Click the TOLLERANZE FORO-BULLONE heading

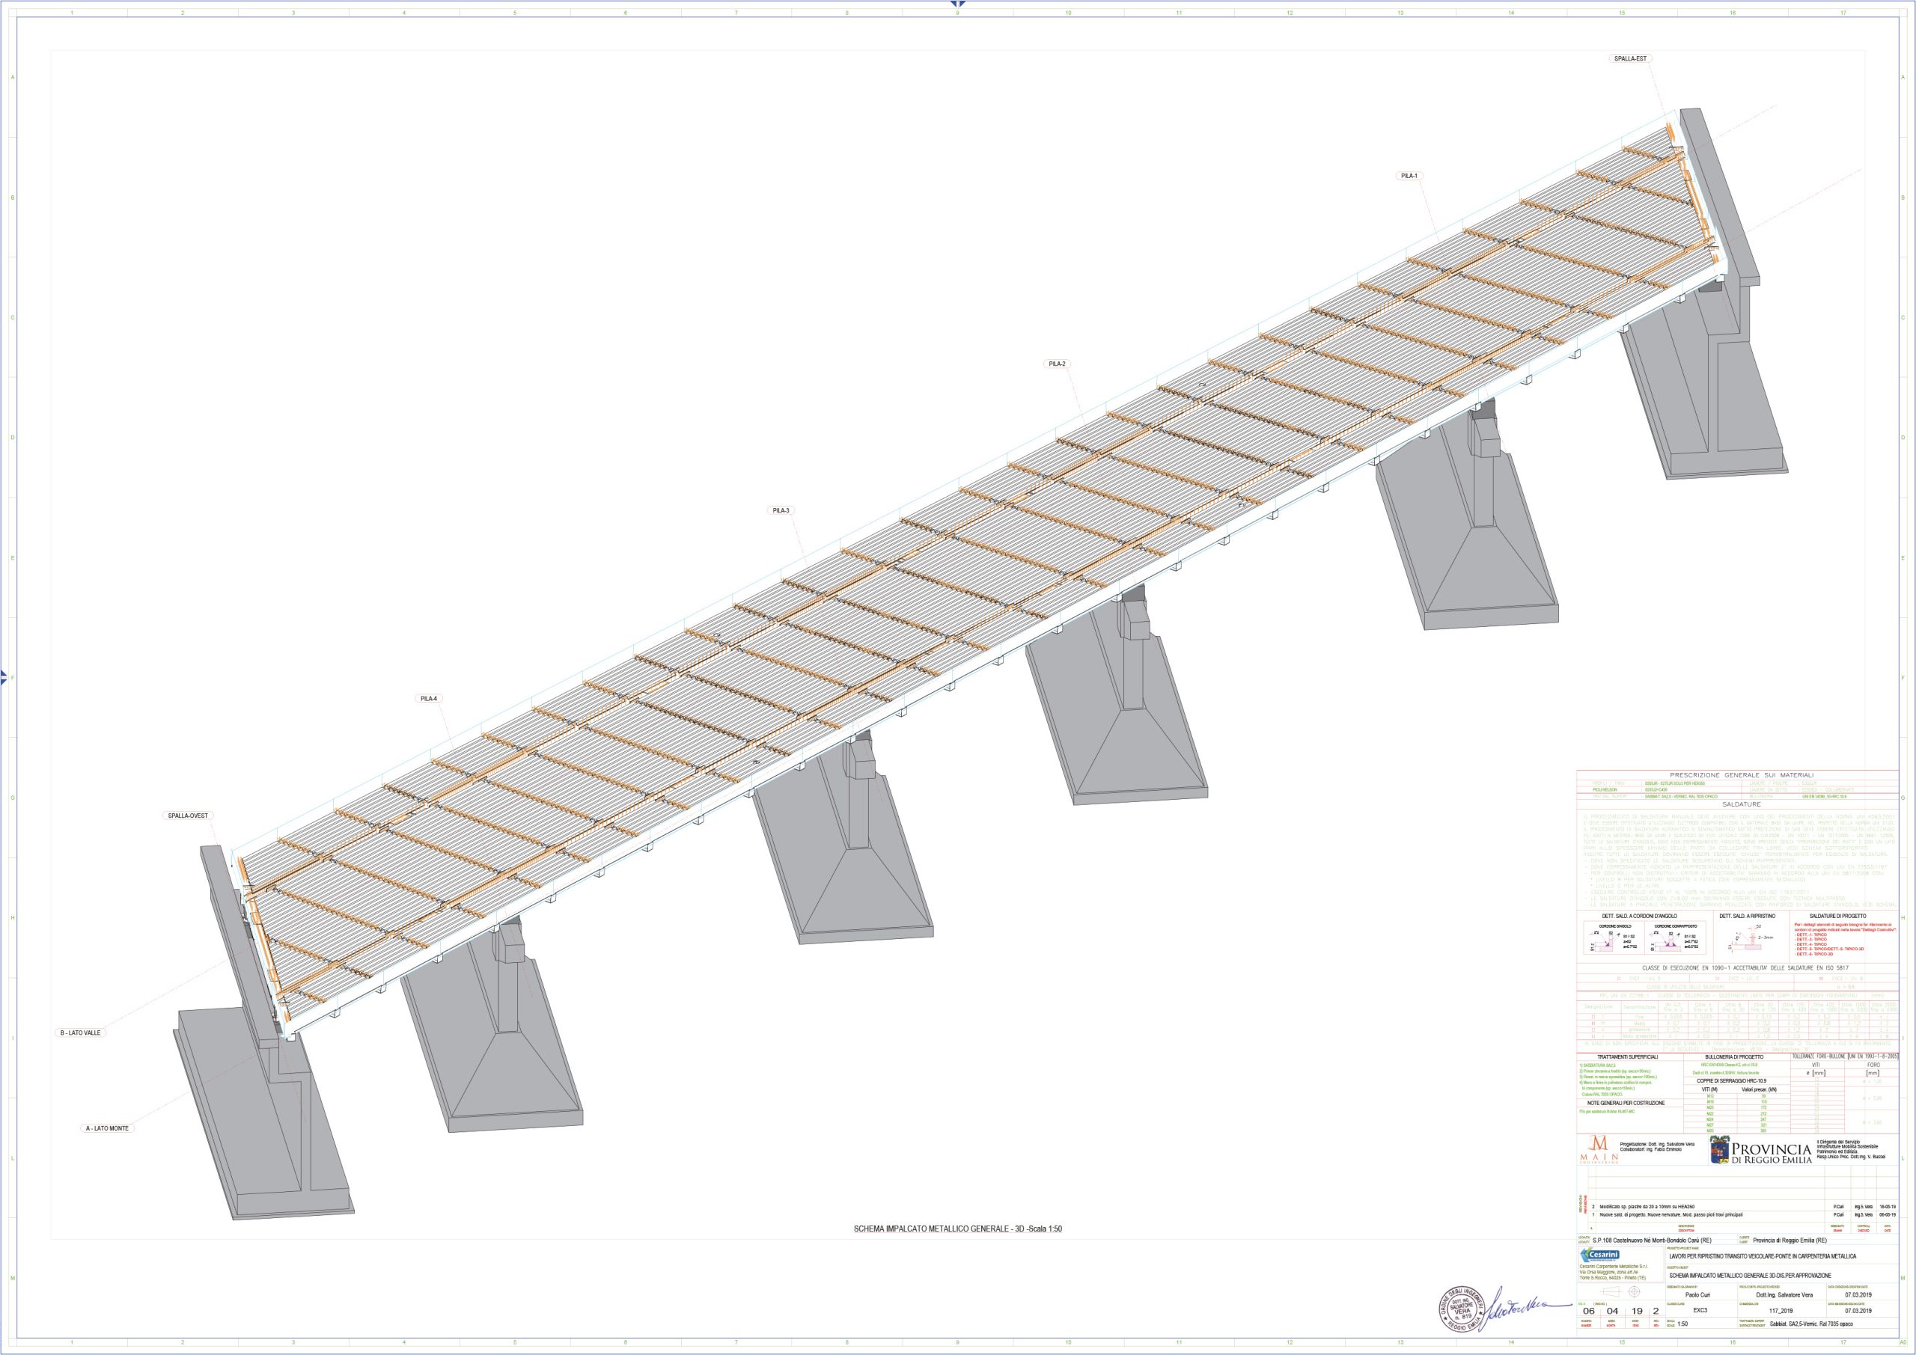click(1846, 1056)
